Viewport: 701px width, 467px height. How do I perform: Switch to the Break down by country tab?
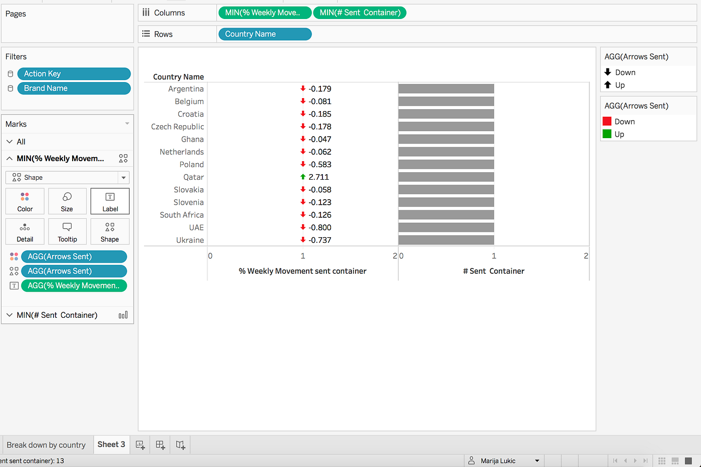tap(46, 444)
